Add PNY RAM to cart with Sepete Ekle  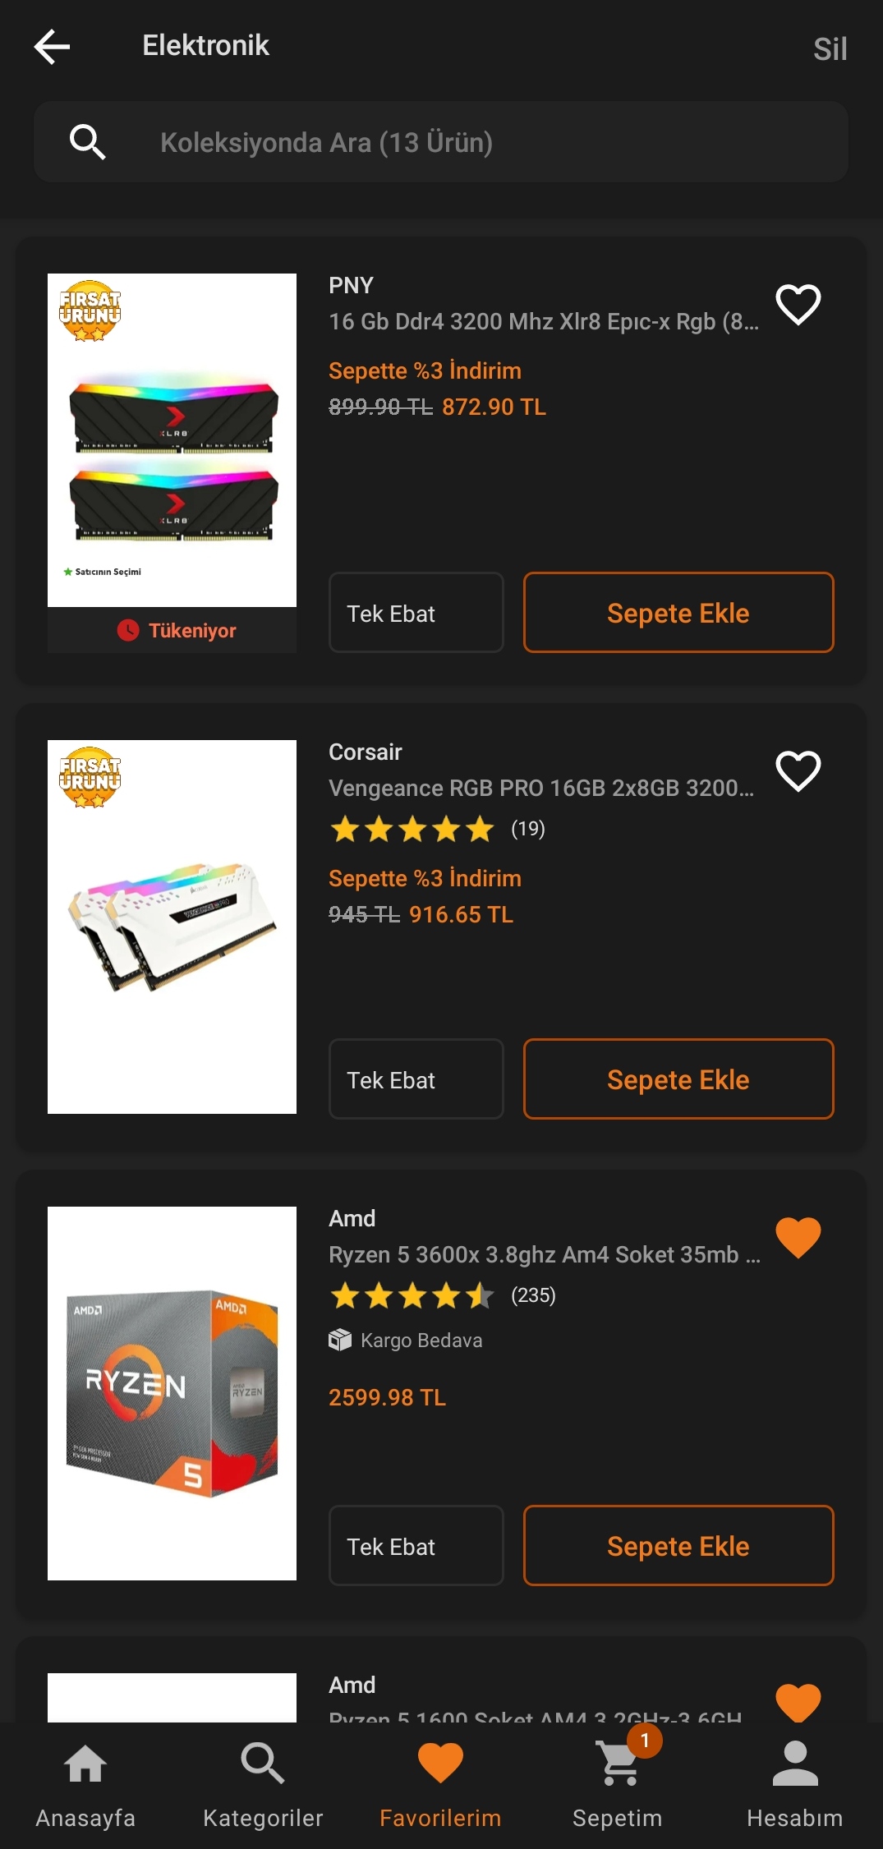(x=678, y=613)
